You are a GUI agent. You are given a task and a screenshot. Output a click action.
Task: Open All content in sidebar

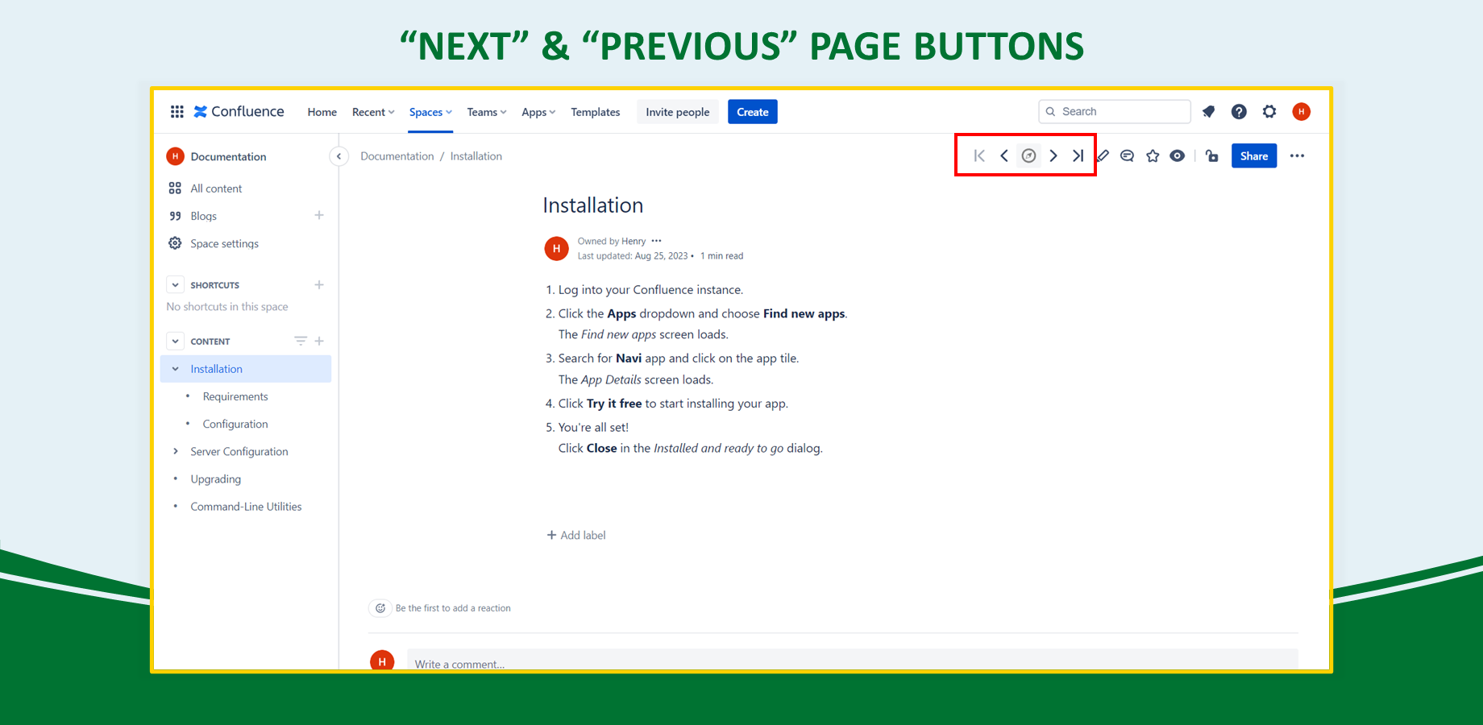pyautogui.click(x=216, y=188)
